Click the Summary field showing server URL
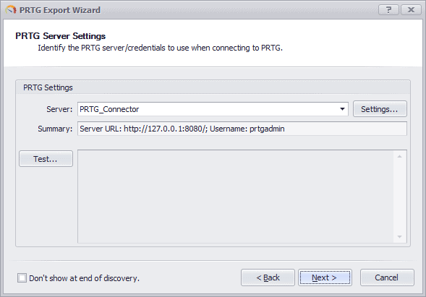 point(242,129)
